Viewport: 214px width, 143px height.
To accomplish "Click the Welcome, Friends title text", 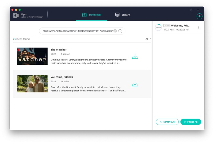I will (x=62, y=77).
